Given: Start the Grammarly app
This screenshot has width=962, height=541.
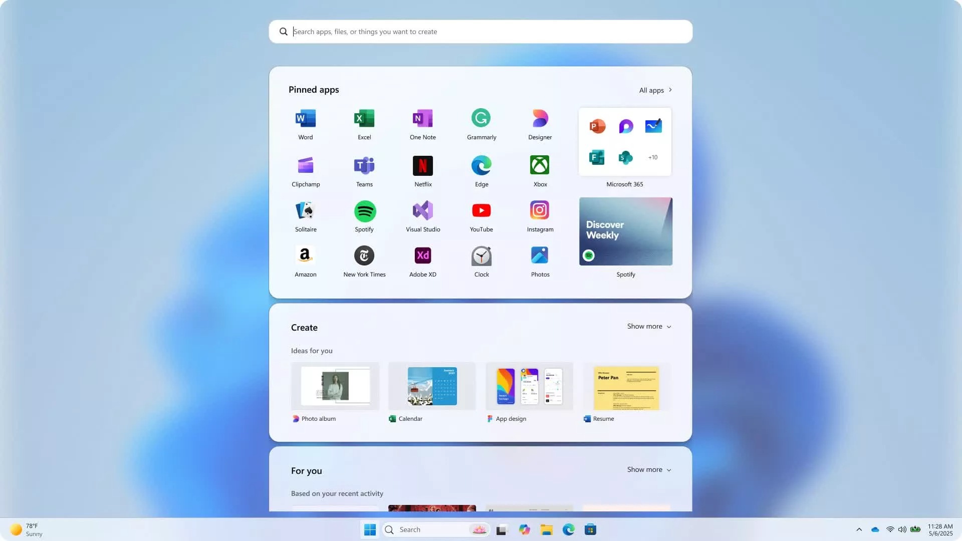Looking at the screenshot, I should coord(481,124).
